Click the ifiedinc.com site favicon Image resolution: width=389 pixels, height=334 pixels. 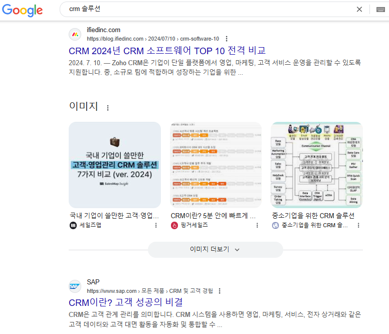click(75, 34)
